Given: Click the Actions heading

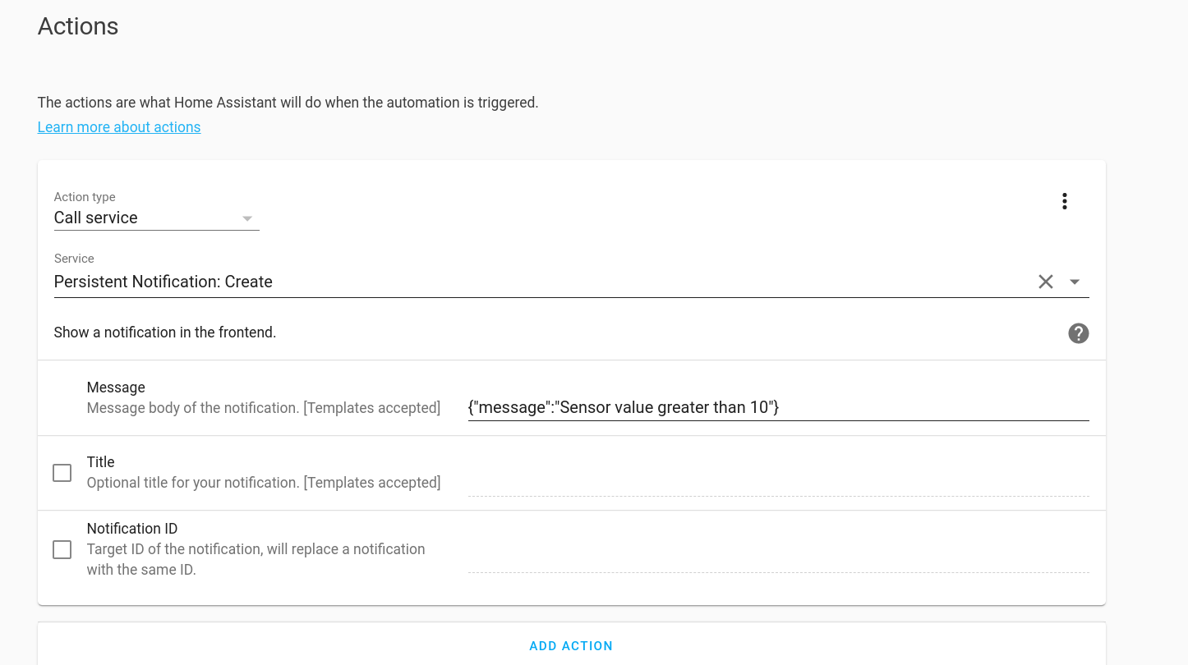Looking at the screenshot, I should pos(77,26).
